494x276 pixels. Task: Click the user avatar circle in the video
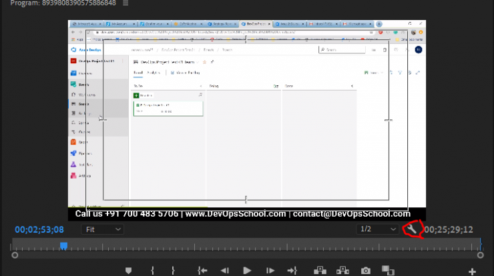click(419, 50)
